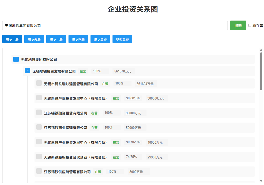Viewport: 264px width, 185px height.
Task: Select the 无锡地铁集团有限公司 root name
Action: click(x=39, y=60)
